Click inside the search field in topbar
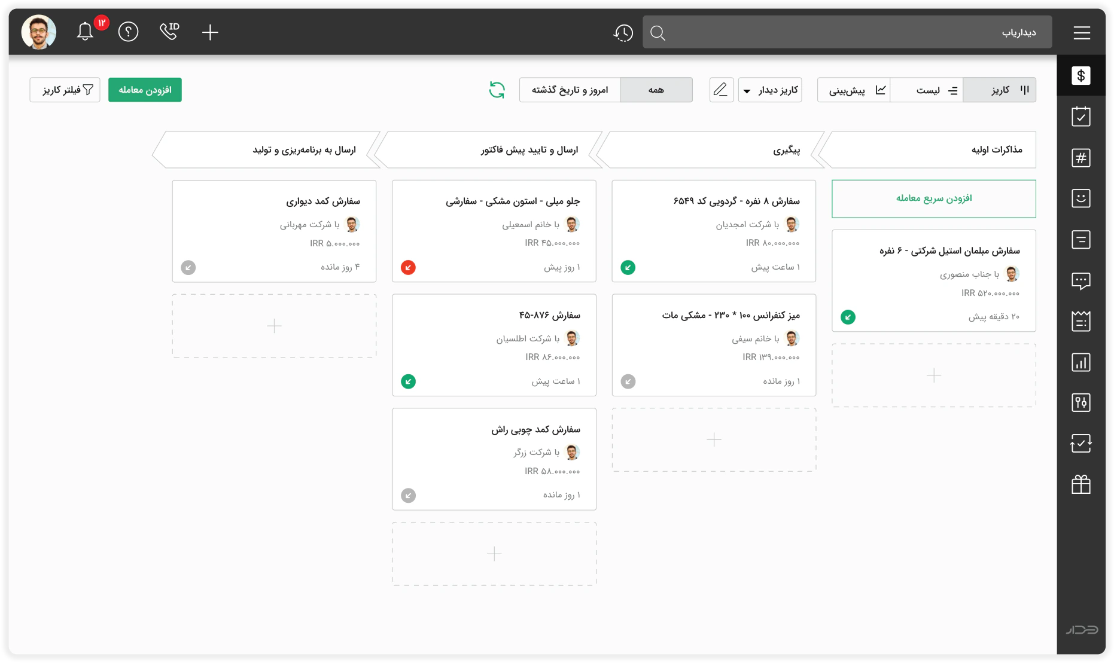 coord(838,32)
